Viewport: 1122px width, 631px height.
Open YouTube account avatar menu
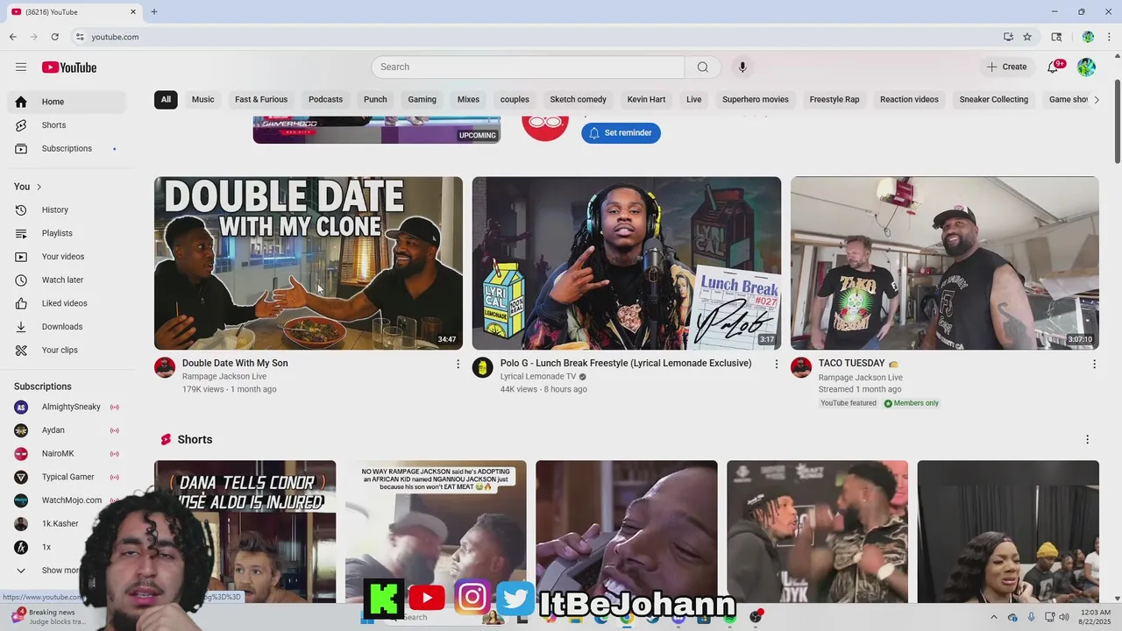coord(1086,67)
